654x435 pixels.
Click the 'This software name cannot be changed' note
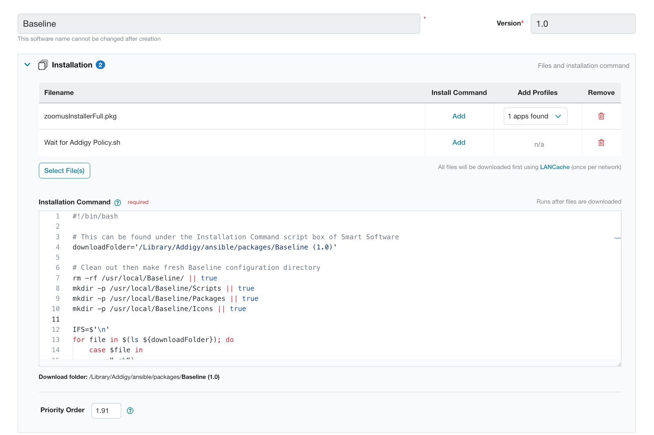[x=89, y=39]
